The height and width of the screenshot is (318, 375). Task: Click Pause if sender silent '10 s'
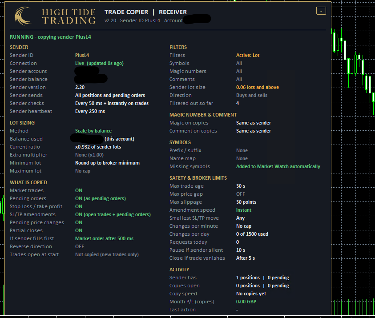click(x=241, y=250)
